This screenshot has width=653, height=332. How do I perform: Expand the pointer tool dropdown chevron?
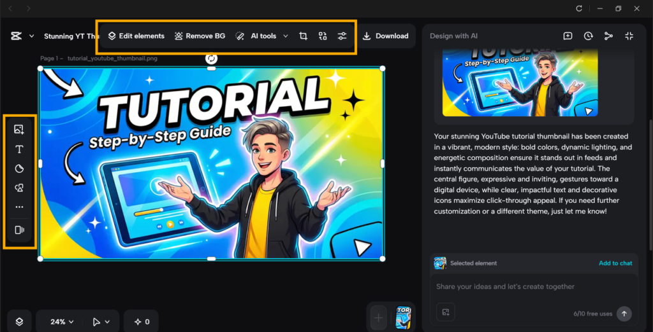click(x=107, y=322)
